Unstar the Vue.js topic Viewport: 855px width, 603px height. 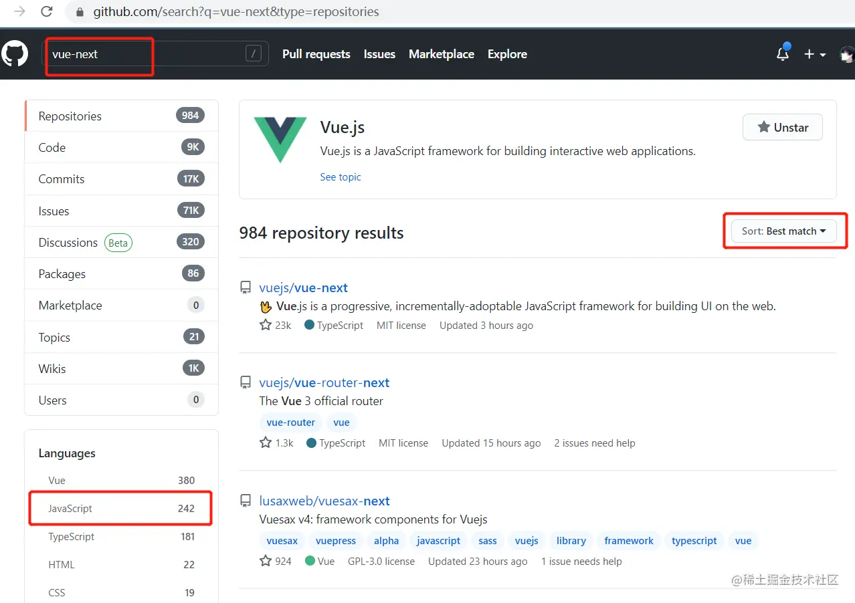tap(782, 127)
